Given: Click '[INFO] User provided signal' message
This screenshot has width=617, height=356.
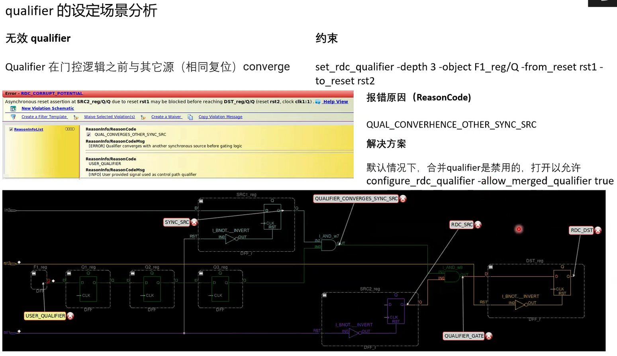Looking at the screenshot, I should (143, 174).
